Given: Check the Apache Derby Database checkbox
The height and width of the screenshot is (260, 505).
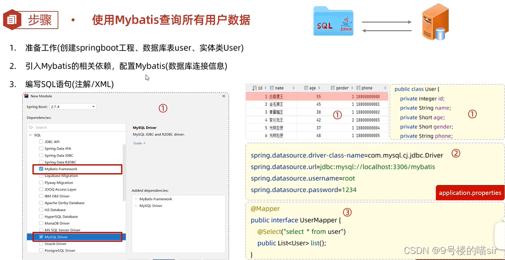Looking at the screenshot, I should tap(41, 203).
